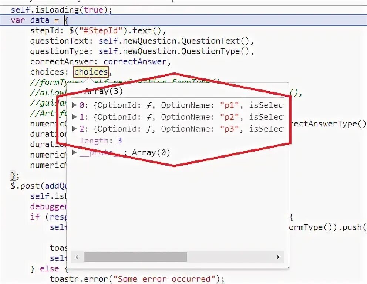Screen dimensions: 367x284
Task: Click the 'correctAnswer: correctAnswer,' line
Action: click(x=100, y=61)
